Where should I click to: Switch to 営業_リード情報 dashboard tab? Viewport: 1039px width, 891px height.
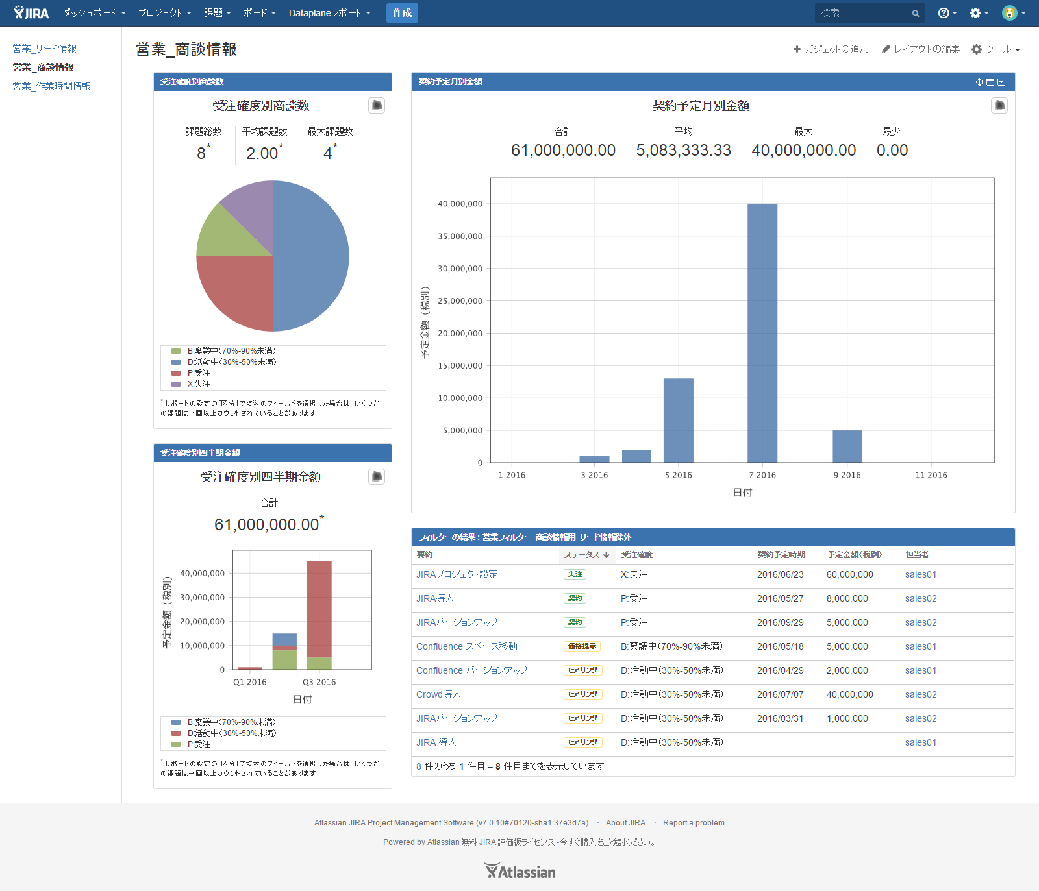(45, 49)
